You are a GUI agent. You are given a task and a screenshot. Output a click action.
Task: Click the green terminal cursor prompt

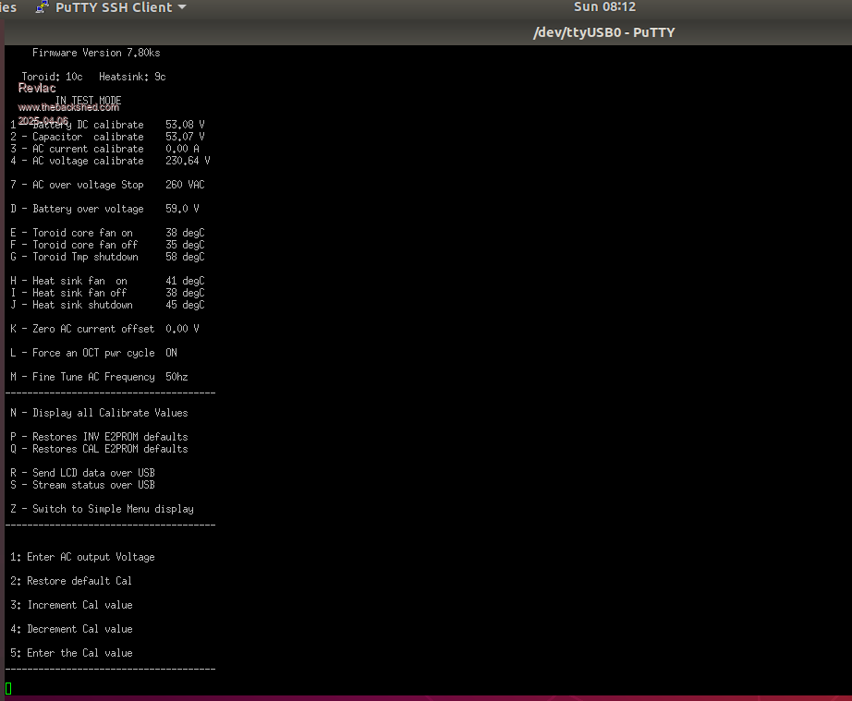tap(8, 688)
